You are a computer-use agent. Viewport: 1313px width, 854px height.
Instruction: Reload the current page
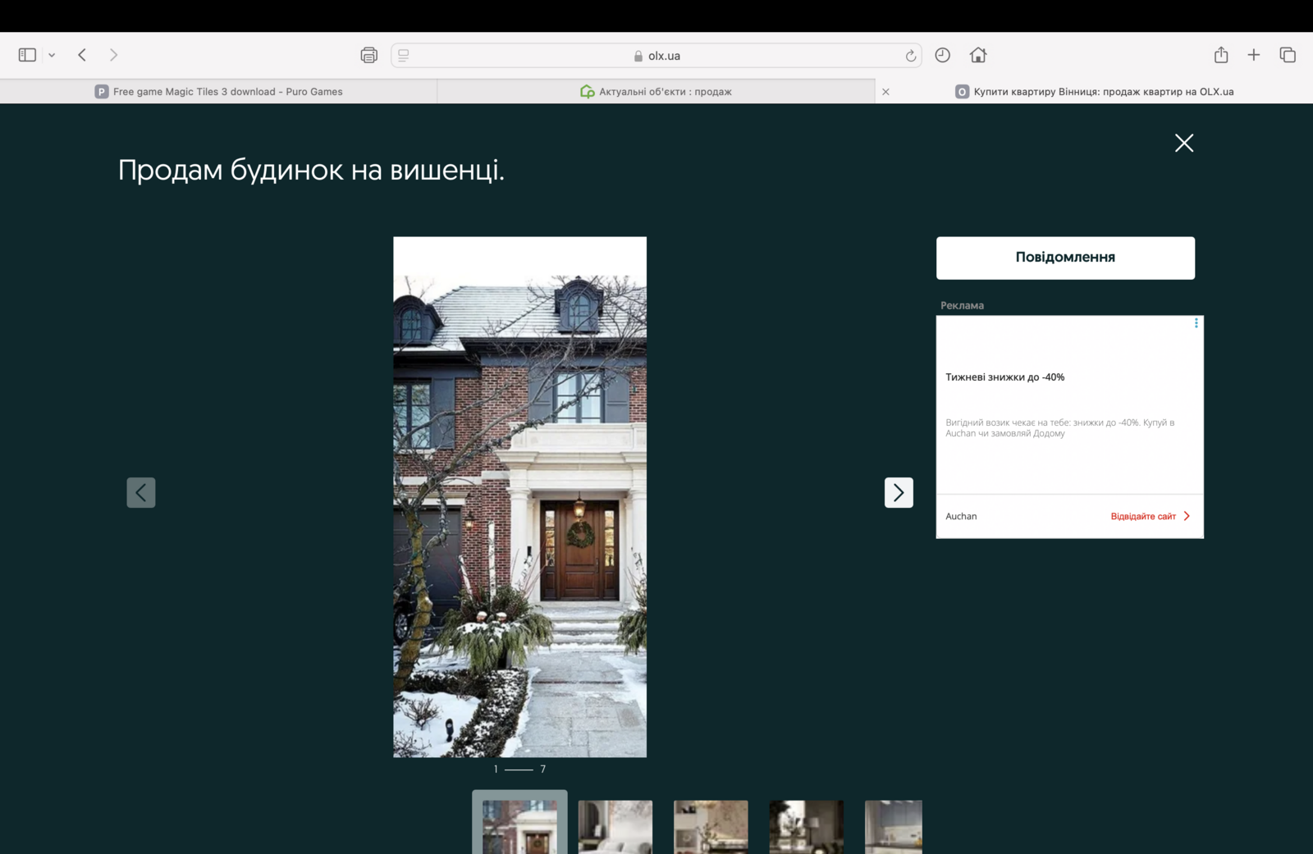tap(910, 56)
